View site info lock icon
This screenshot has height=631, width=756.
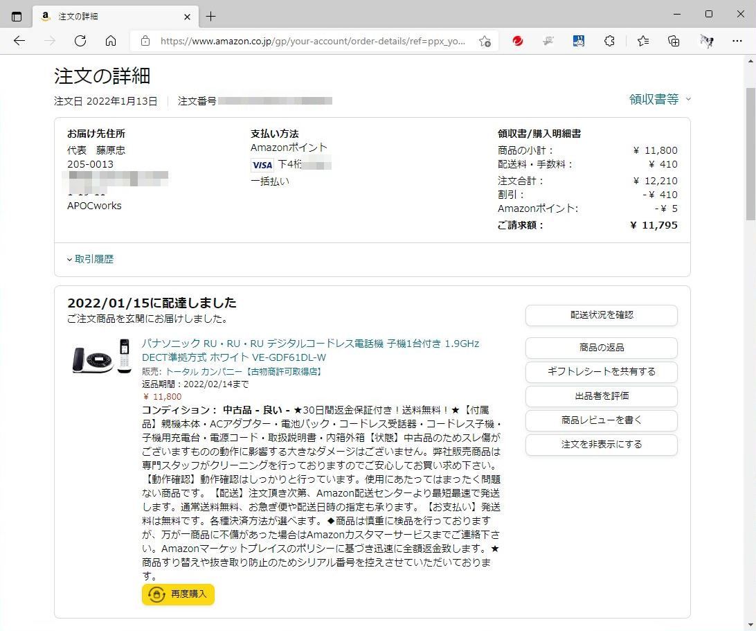pyautogui.click(x=145, y=41)
